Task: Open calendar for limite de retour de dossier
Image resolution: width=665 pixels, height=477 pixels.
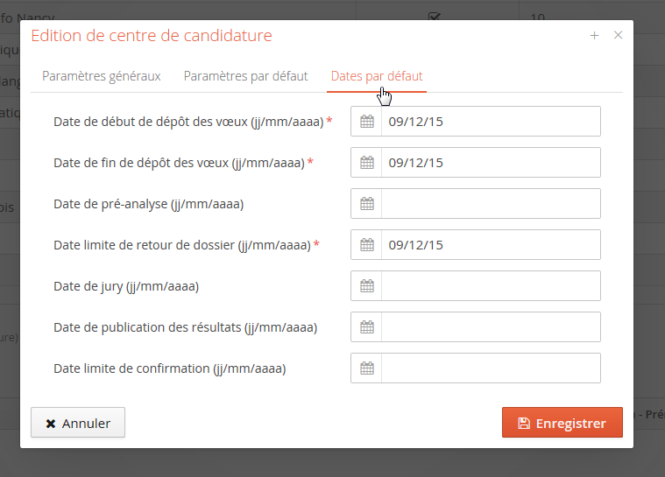Action: 367,245
